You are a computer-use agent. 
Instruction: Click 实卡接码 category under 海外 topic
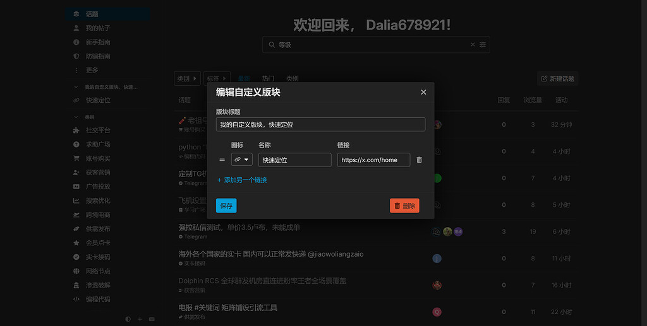point(192,264)
